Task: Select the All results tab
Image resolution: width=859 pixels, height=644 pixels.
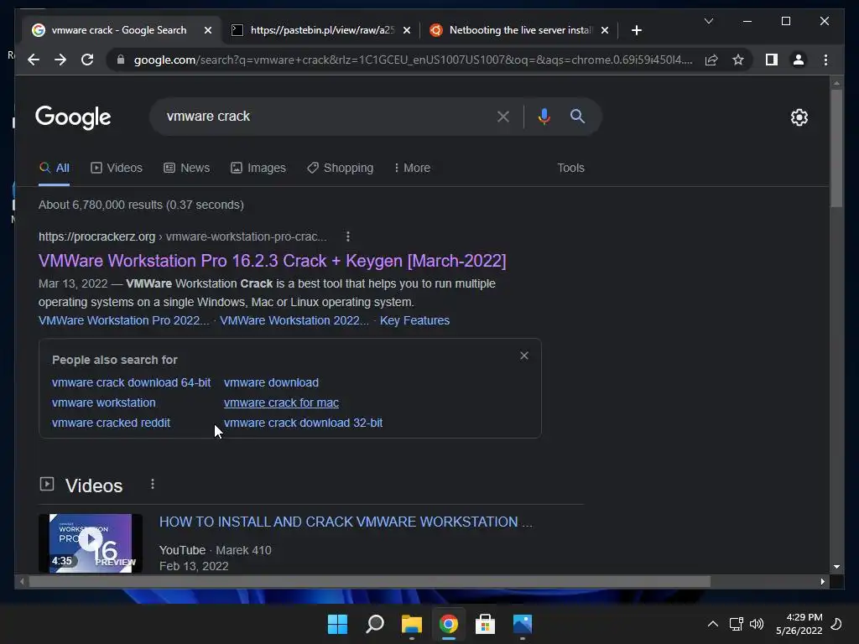Action: pyautogui.click(x=55, y=168)
